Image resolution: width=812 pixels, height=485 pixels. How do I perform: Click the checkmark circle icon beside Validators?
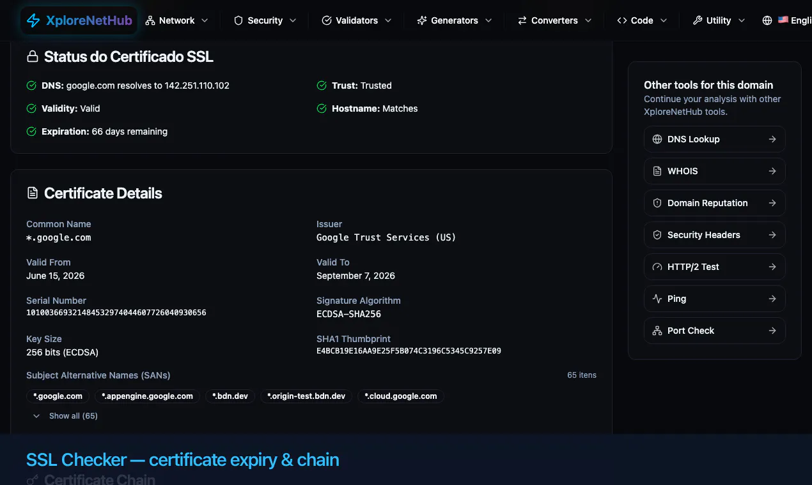[327, 20]
